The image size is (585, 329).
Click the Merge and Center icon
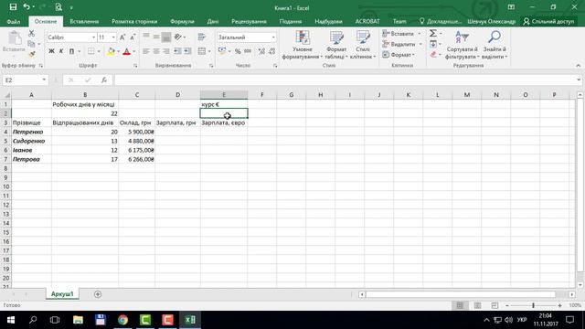pos(202,51)
